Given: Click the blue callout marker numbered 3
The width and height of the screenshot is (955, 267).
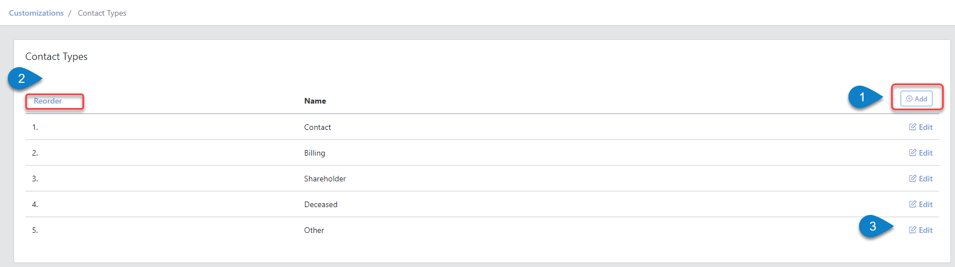Looking at the screenshot, I should pyautogui.click(x=873, y=226).
